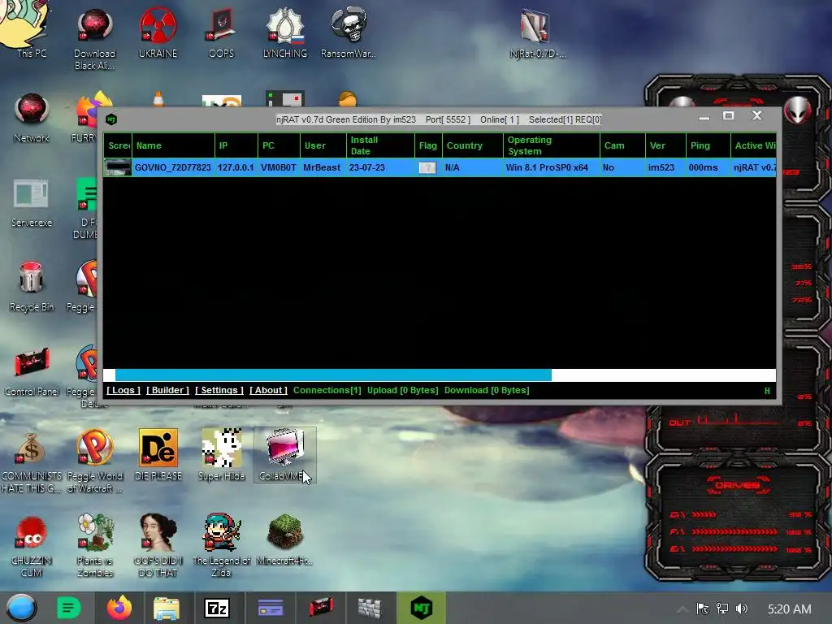Open the Minecraft4Fr grass block icon
832x624 pixels.
coord(285,540)
